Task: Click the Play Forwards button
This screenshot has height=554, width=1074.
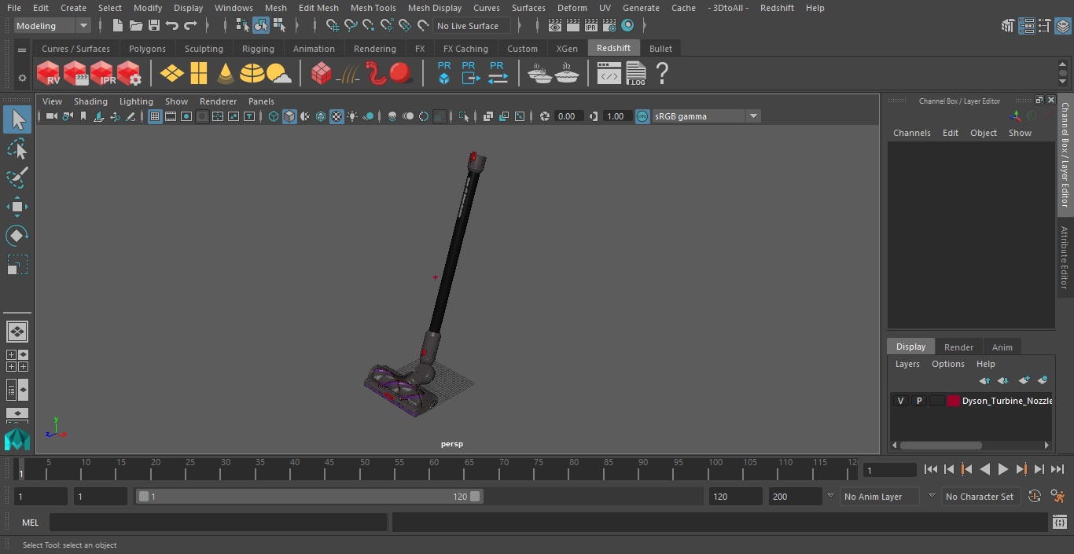Action: (x=1003, y=469)
